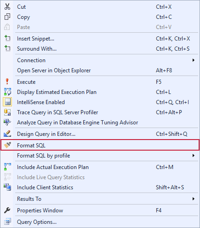Screen dimensions: 200x228
Task: Expand the Results To submenu
Action: point(100,199)
